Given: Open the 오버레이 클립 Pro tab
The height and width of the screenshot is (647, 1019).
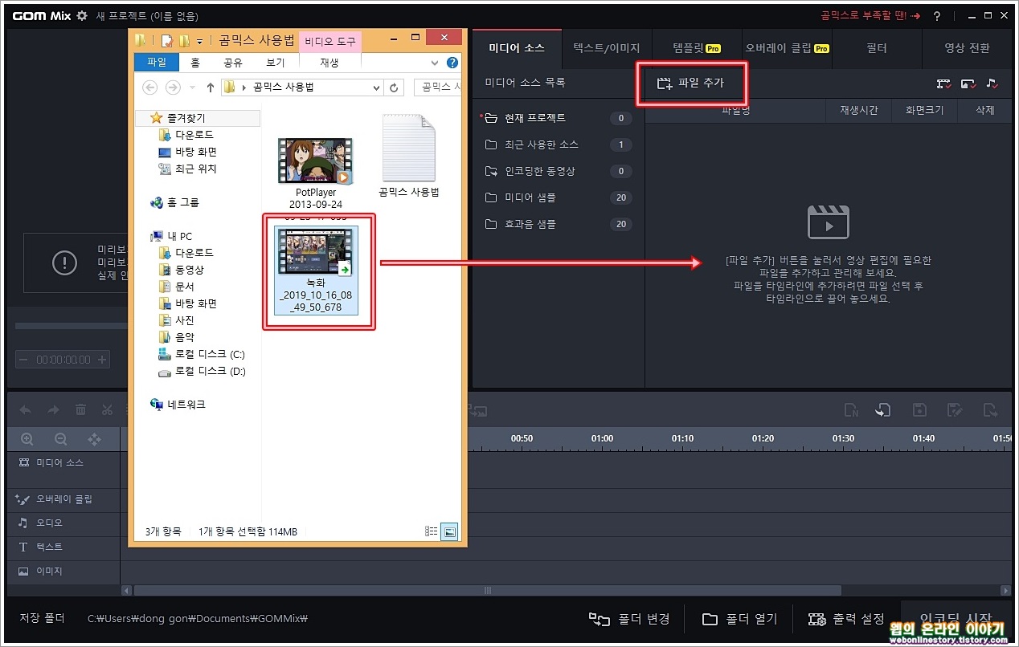Looking at the screenshot, I should [x=787, y=48].
